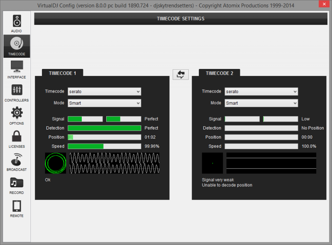
Task: Click Timecode 2 left Signal level bar
Action: [x=242, y=119]
